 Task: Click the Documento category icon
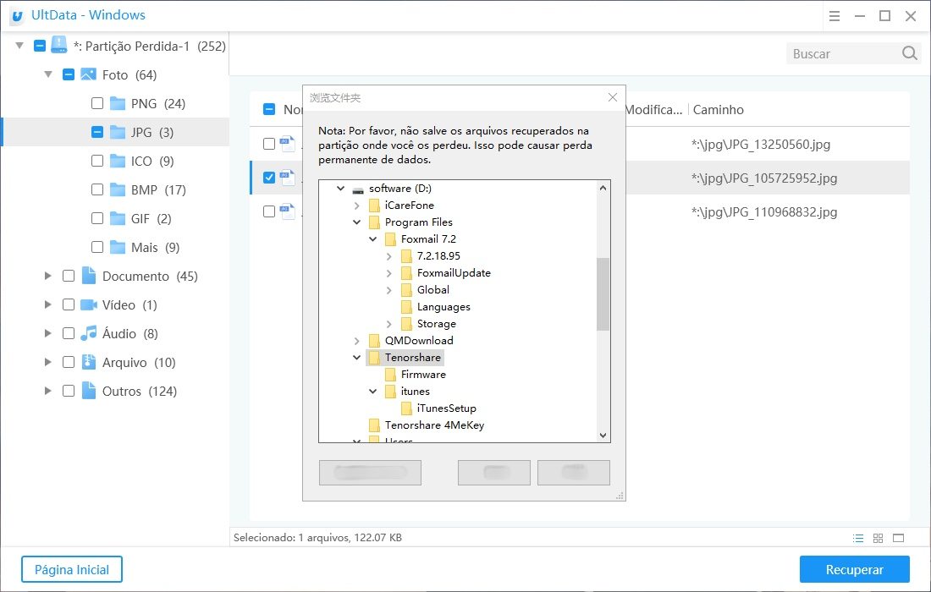click(89, 275)
